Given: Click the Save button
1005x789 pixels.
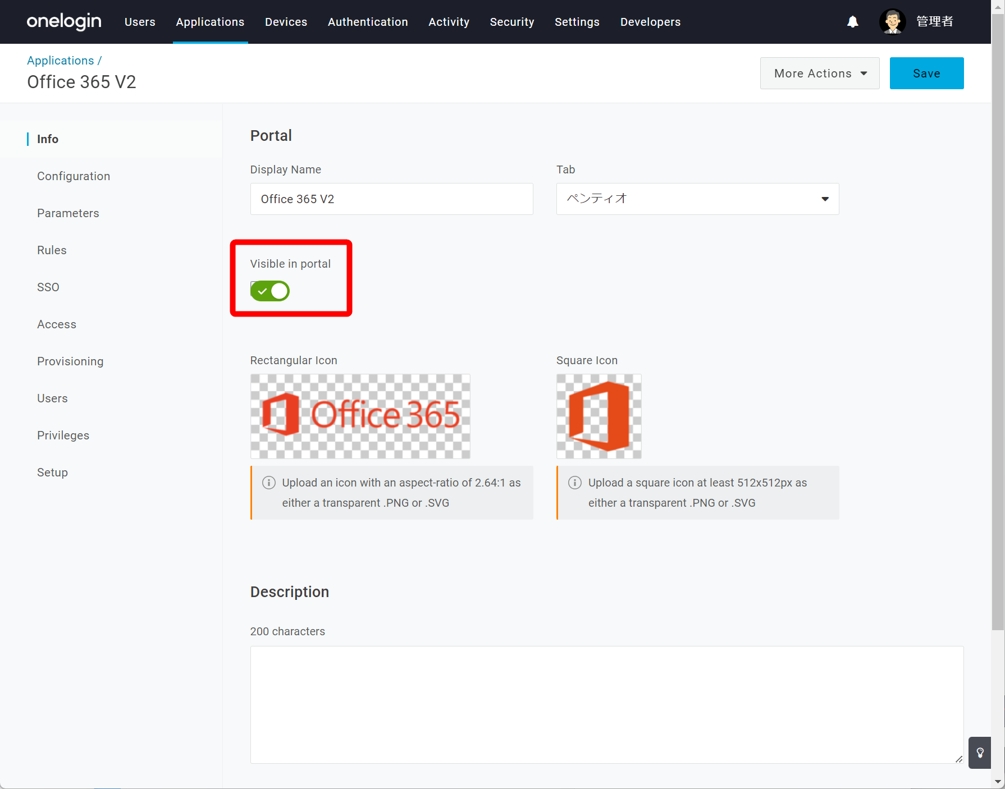Looking at the screenshot, I should click(x=926, y=74).
